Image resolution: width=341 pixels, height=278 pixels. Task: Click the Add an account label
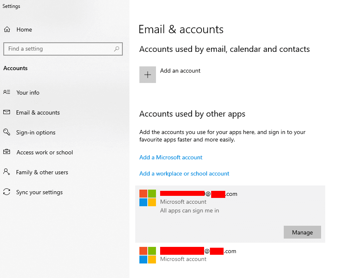click(x=180, y=71)
